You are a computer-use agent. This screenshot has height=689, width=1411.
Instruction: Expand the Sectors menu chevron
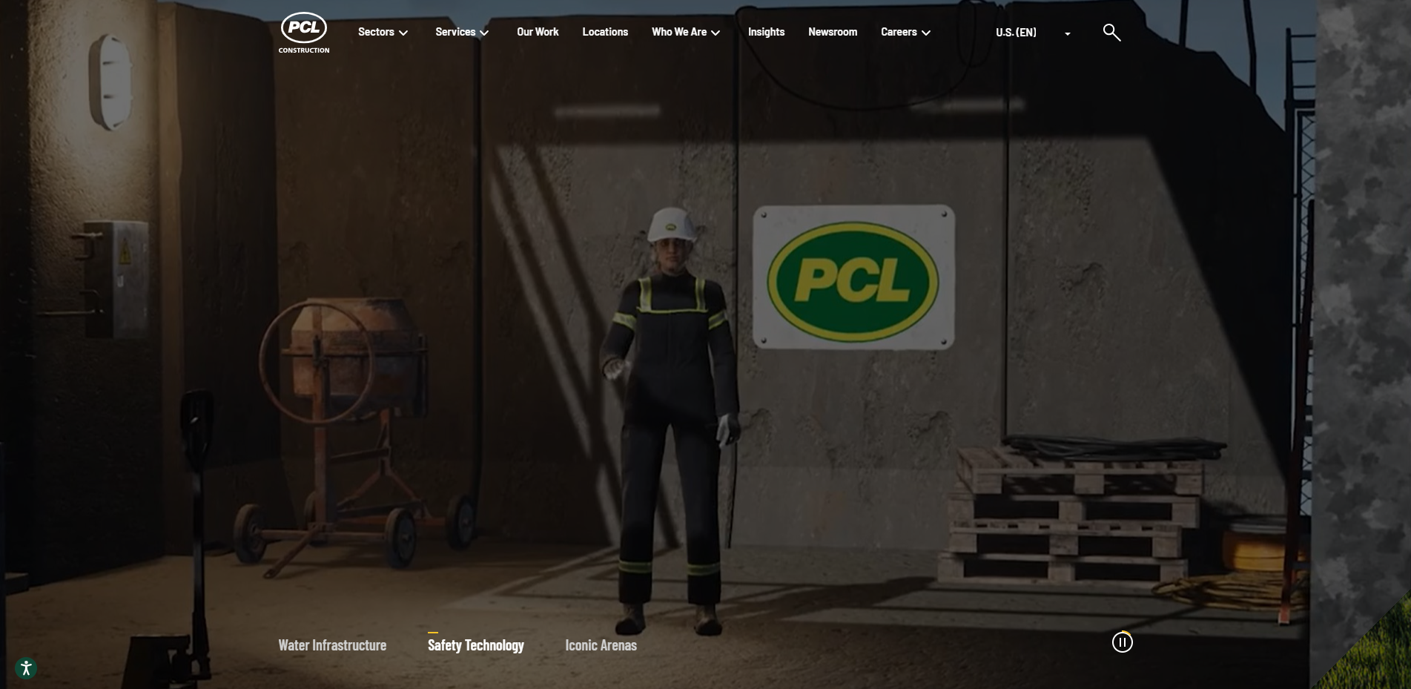[403, 33]
